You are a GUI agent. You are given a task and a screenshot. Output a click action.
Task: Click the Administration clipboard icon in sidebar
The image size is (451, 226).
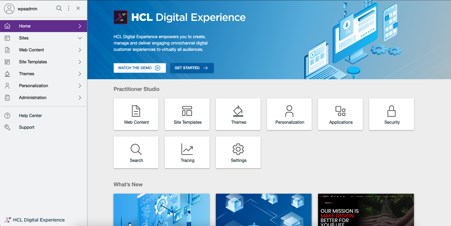(7, 98)
